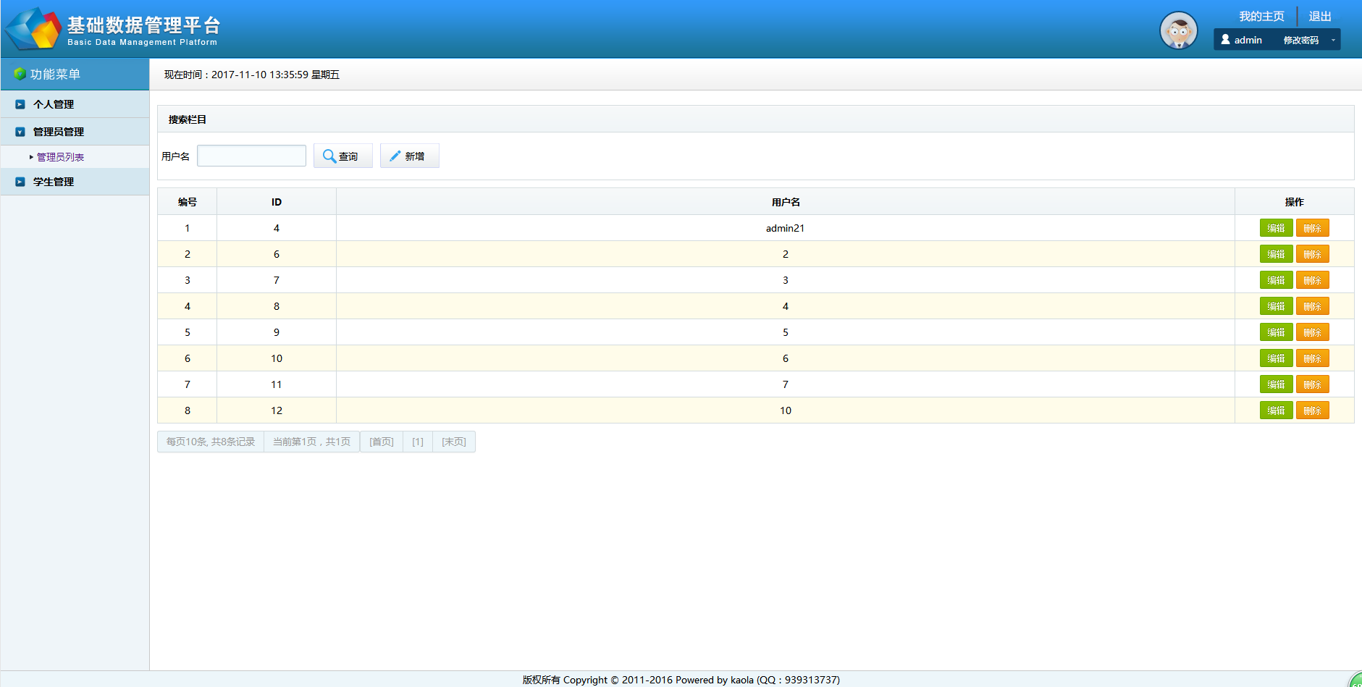Go to the 末页 pagination link
Image resolution: width=1362 pixels, height=687 pixels.
[x=454, y=442]
